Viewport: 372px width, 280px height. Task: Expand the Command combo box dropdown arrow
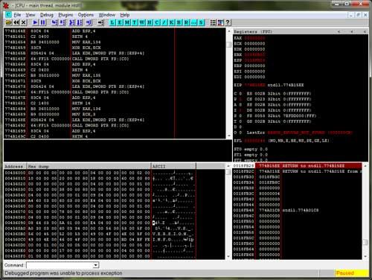(96, 265)
